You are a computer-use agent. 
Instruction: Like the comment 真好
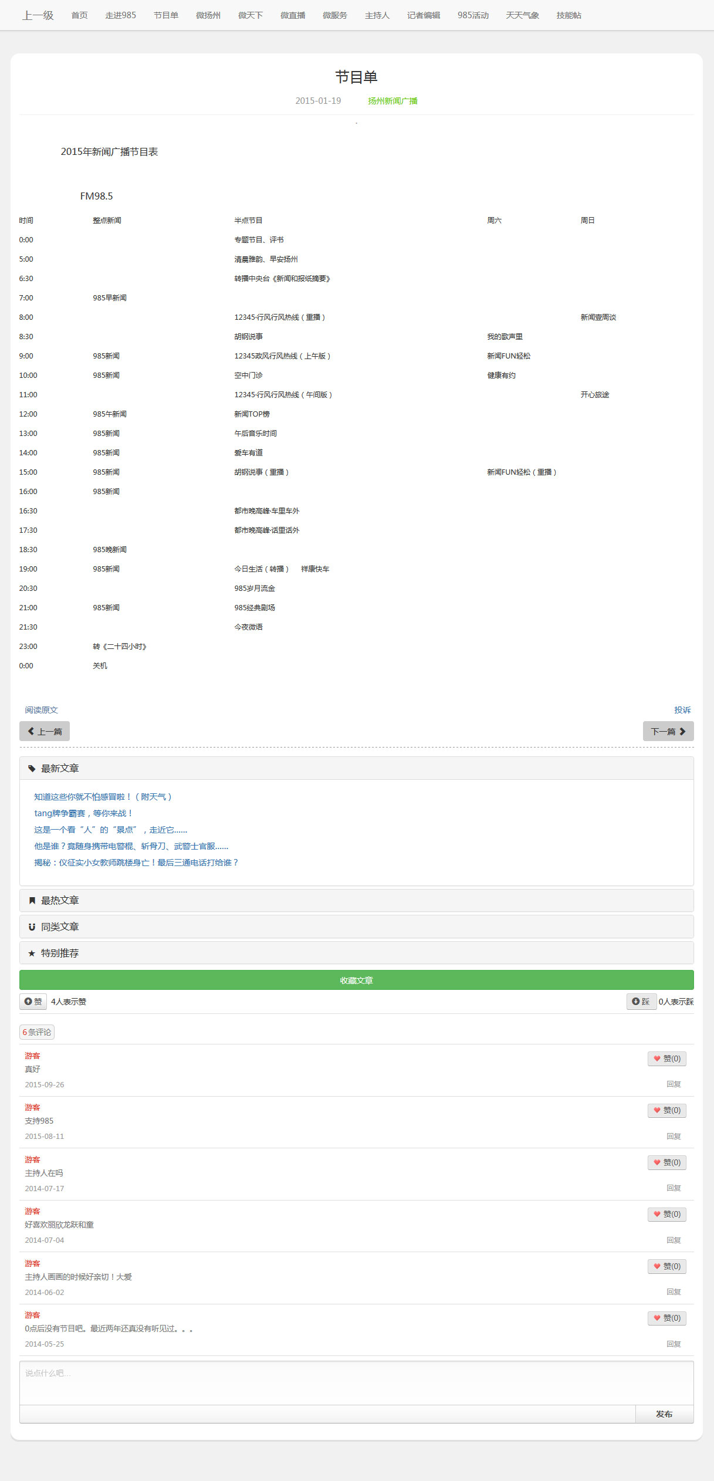[667, 1059]
